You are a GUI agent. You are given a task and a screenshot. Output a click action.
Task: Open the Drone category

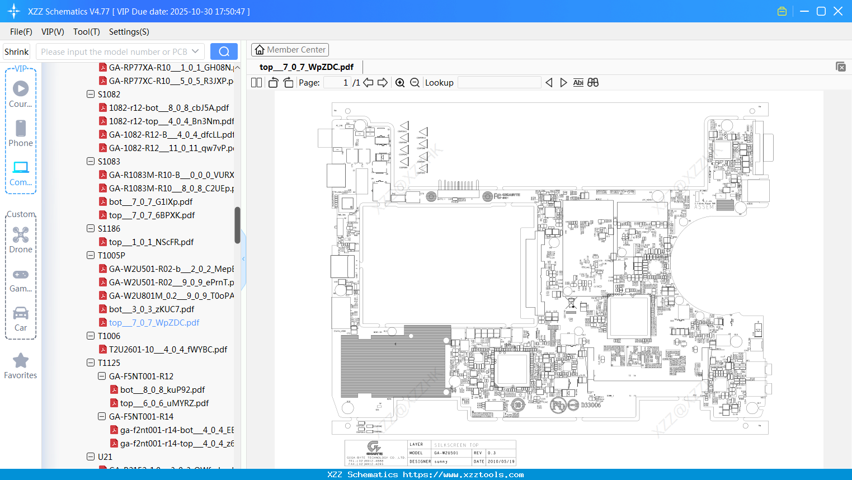coord(21,239)
